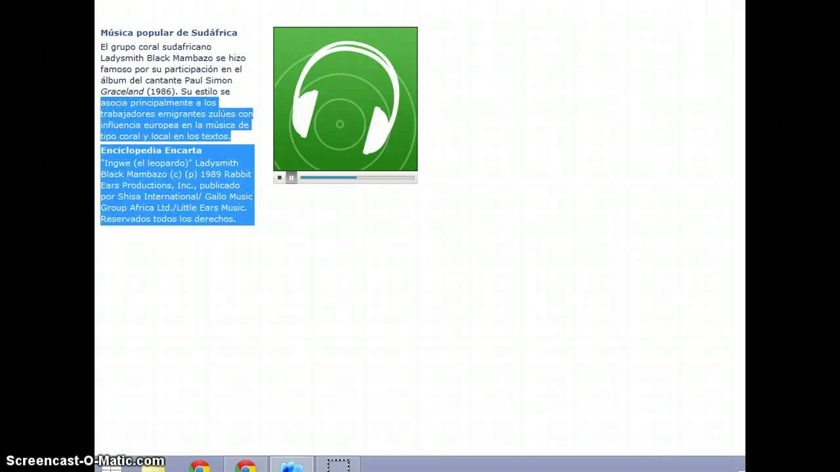Viewport: 840px width, 472px height.
Task: Open the dashed-rectangle screen recorder taskbar icon
Action: (339, 465)
